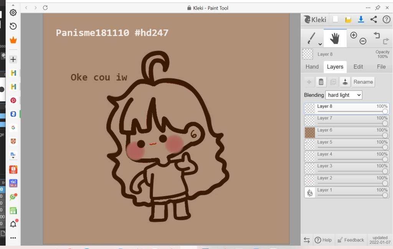Screen dimensions: 393x249
Task: Go forward in the panel navigation
Action: [36, 8]
